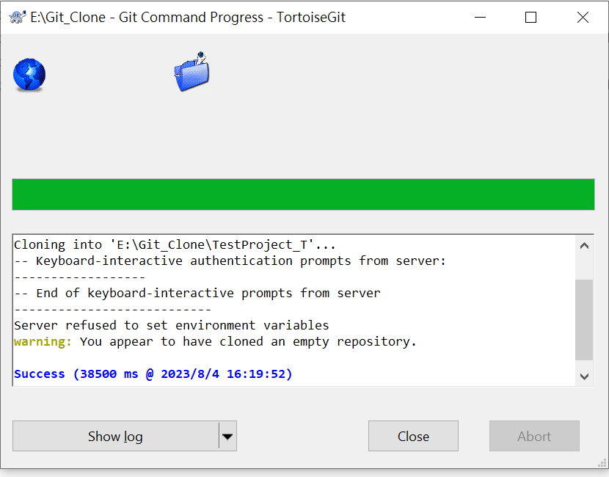Click the End of keyboard-interactive prompts line
Viewport: 609px width, 477px height.
pos(197,294)
